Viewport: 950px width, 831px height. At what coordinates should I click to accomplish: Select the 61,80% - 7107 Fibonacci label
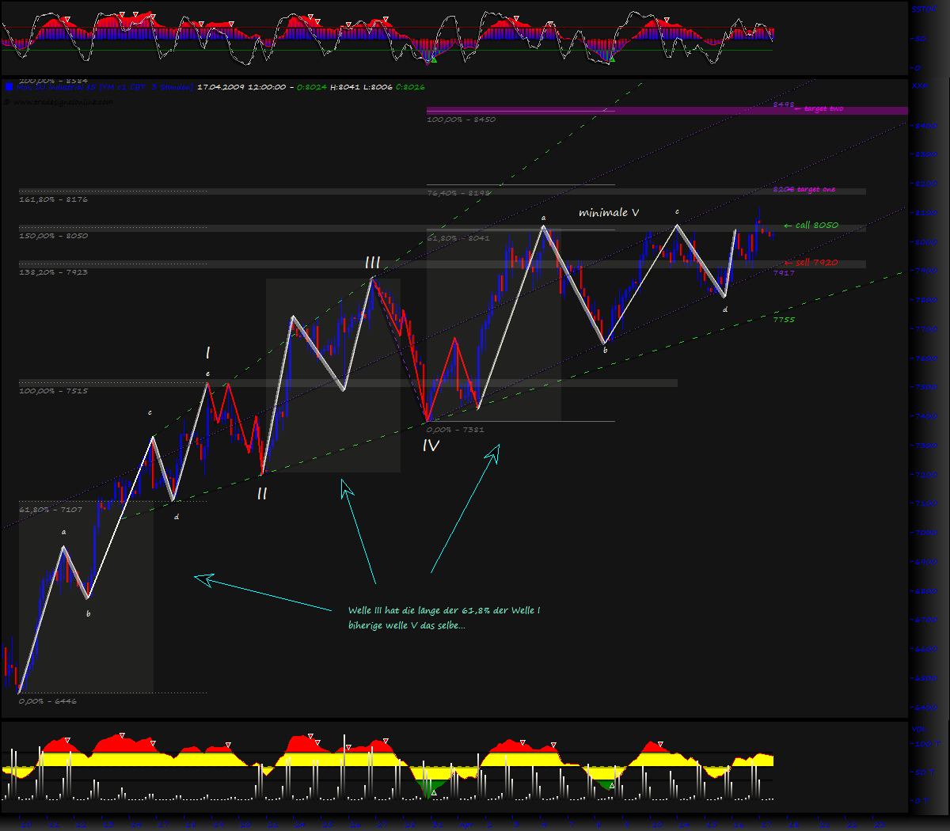pyautogui.click(x=51, y=510)
